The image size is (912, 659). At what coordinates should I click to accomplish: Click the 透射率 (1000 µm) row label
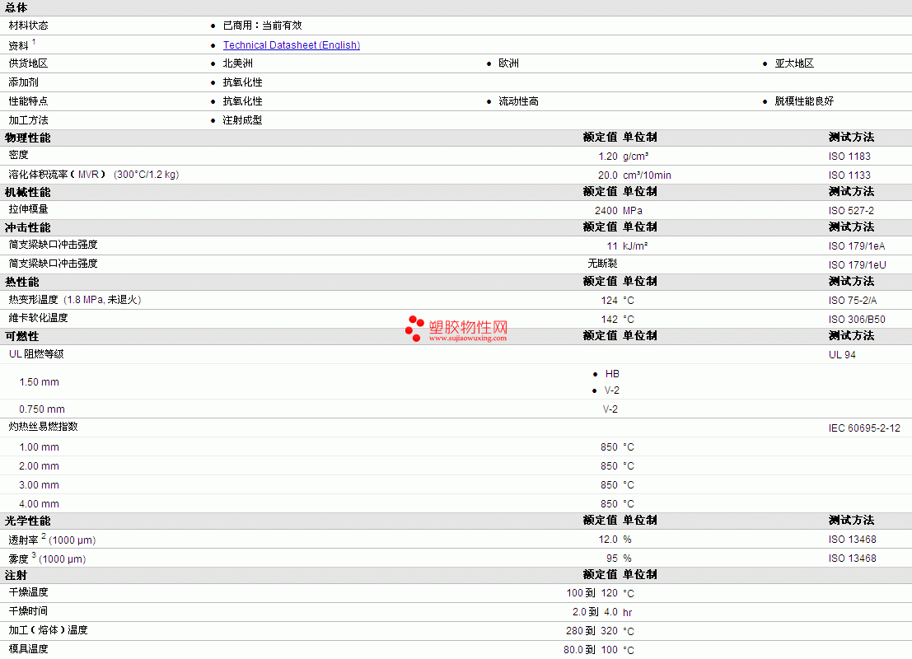pyautogui.click(x=52, y=540)
